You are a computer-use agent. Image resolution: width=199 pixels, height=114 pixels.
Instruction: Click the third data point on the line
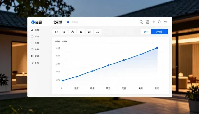(x=92, y=71)
